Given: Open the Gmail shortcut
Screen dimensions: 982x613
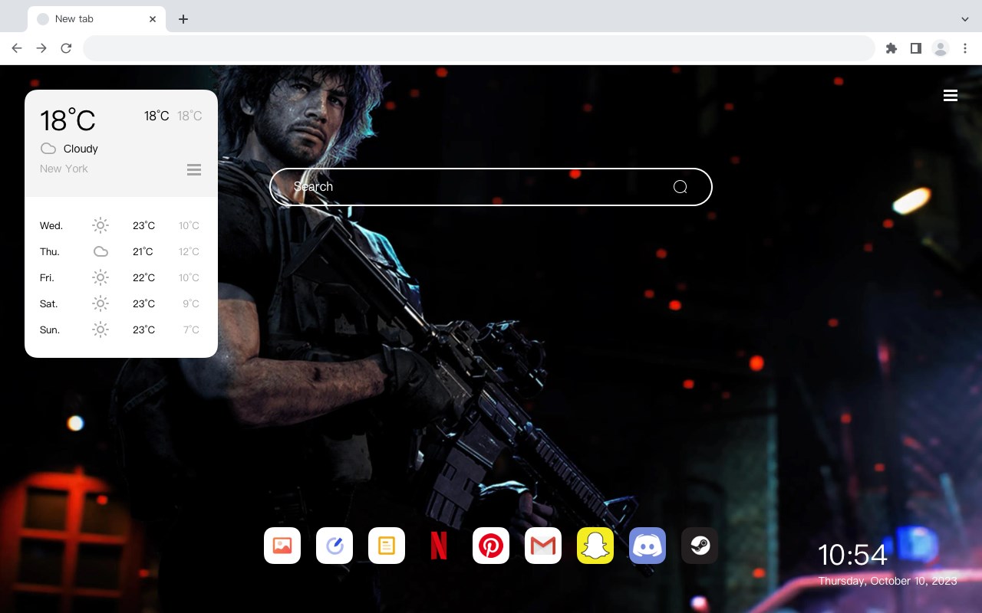Looking at the screenshot, I should (x=543, y=546).
